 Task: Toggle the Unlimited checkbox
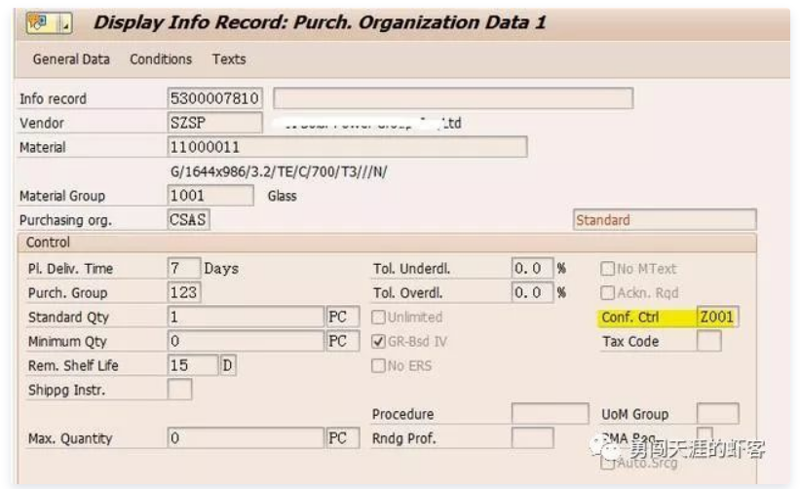(x=378, y=318)
